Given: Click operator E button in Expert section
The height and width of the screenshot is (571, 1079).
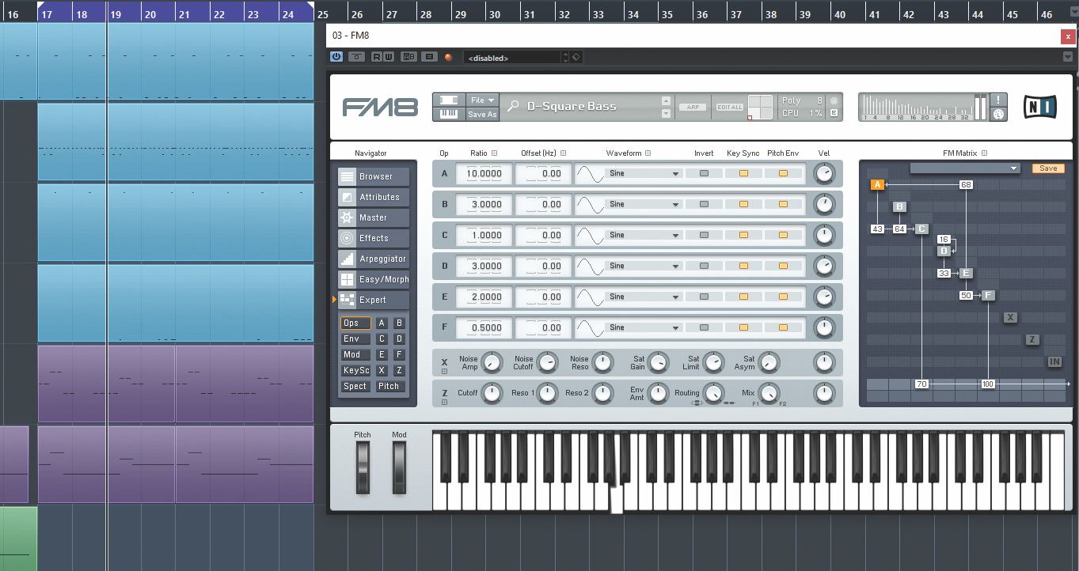Looking at the screenshot, I should pos(382,354).
